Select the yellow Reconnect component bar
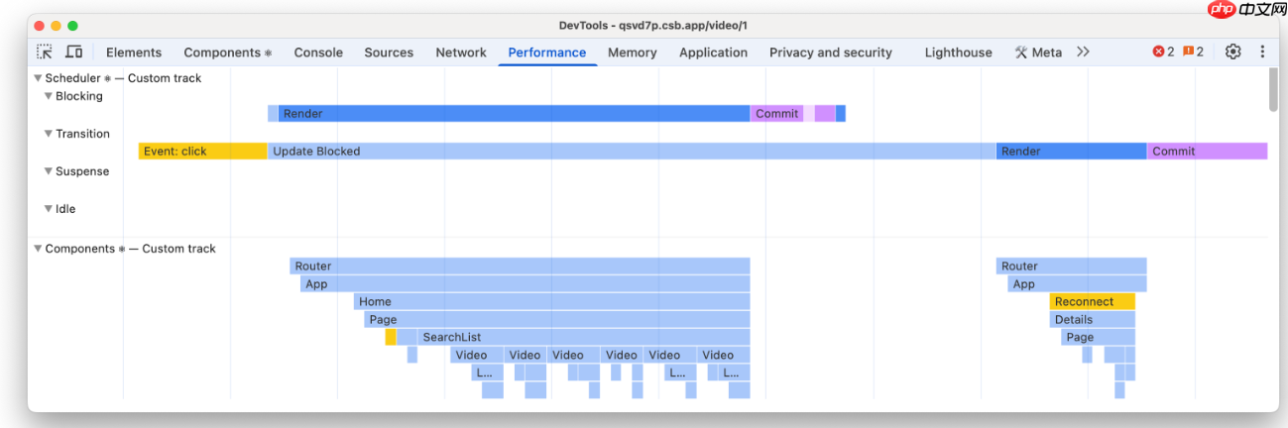 [x=1093, y=302]
